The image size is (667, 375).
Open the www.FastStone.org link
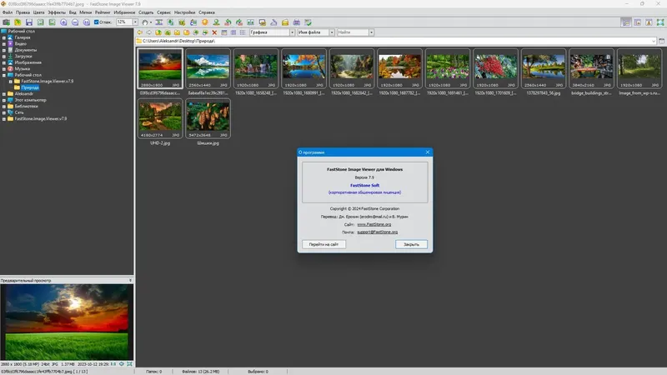[x=374, y=224]
